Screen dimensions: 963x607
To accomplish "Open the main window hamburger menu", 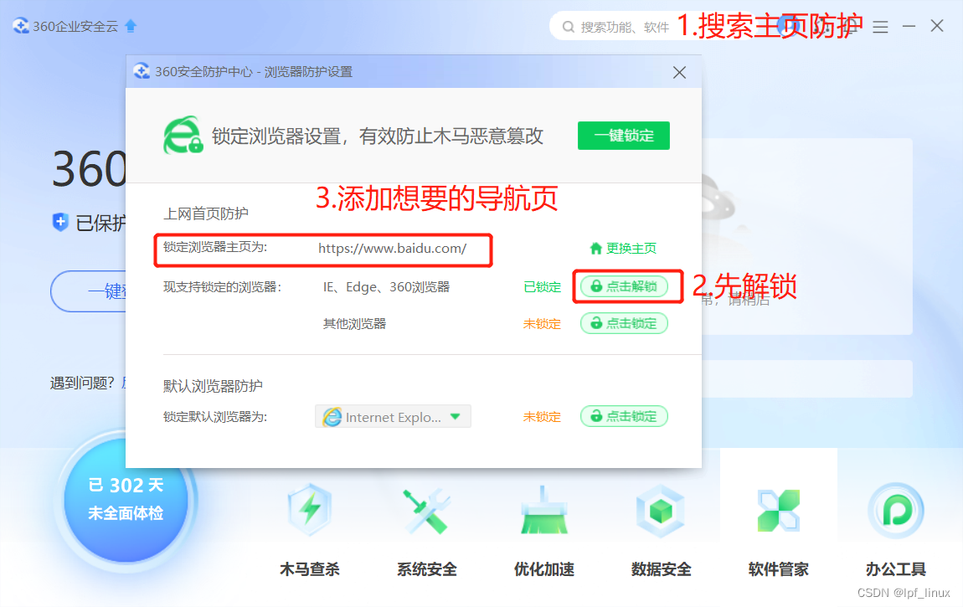I will 880,27.
